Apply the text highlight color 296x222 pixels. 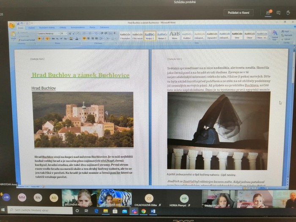point(71,39)
